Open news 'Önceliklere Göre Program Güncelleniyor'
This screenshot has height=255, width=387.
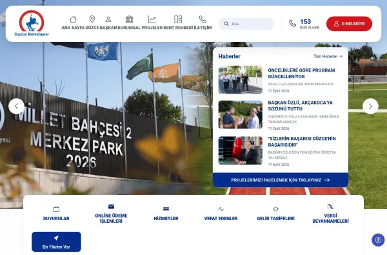(301, 74)
